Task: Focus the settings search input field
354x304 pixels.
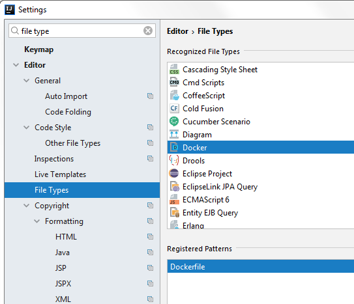Action: [x=81, y=31]
